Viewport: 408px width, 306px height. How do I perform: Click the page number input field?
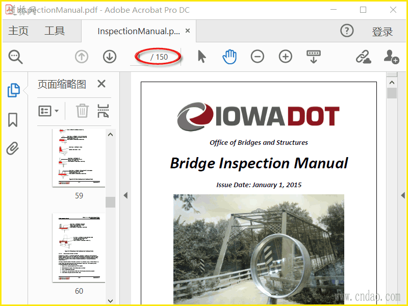[x=139, y=57]
